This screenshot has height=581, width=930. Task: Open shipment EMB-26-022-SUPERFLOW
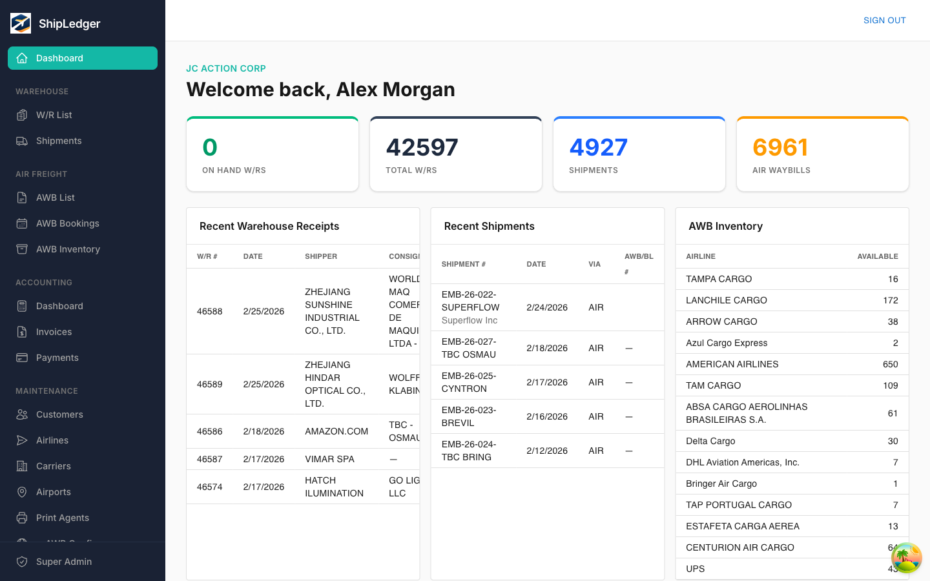pos(548,307)
